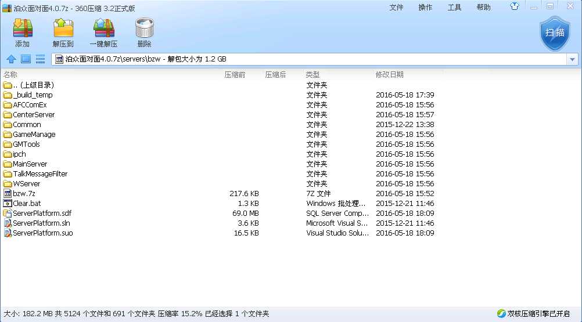
Task: Sort by the 压缩前 column header
Action: pos(235,74)
